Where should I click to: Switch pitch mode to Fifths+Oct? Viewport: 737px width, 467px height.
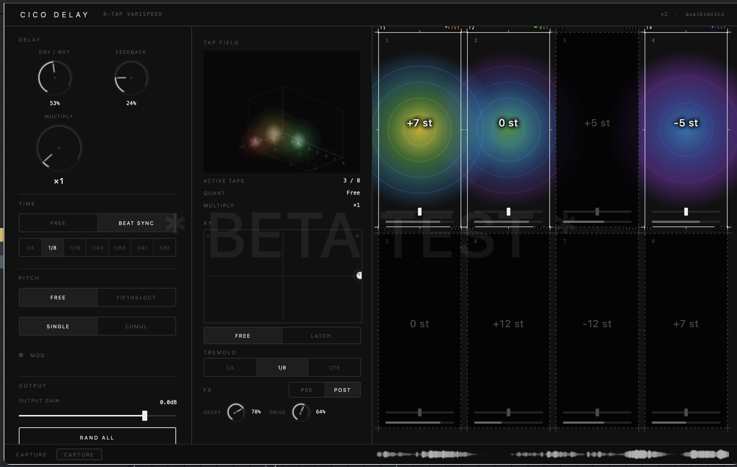pos(136,297)
